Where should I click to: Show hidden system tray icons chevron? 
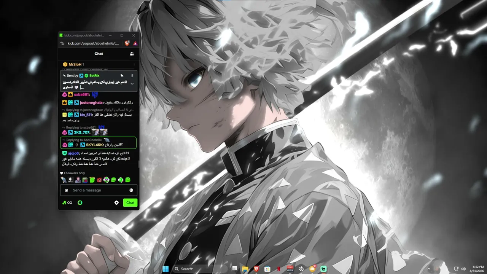coord(429,269)
